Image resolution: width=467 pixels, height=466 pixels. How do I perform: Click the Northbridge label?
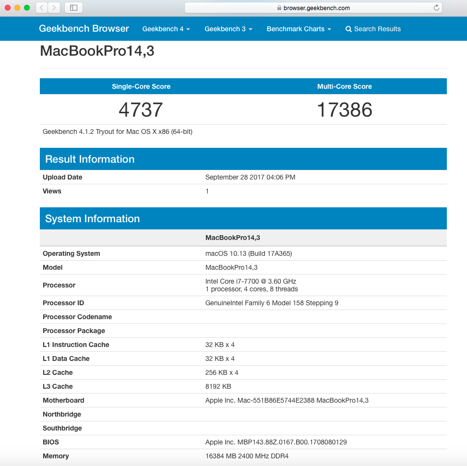(x=62, y=414)
